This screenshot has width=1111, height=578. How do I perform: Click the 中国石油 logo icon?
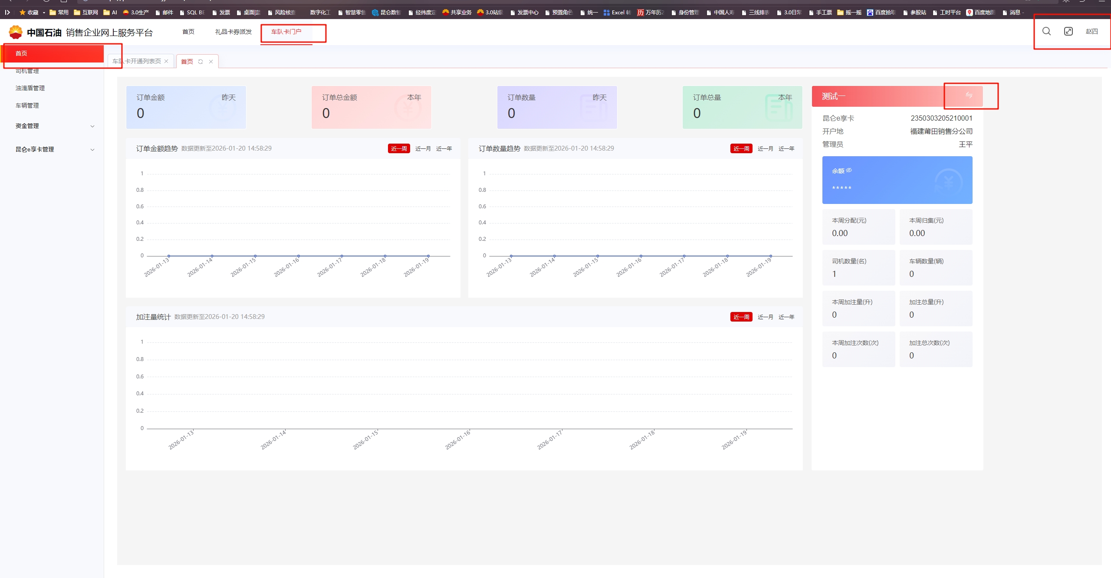16,32
